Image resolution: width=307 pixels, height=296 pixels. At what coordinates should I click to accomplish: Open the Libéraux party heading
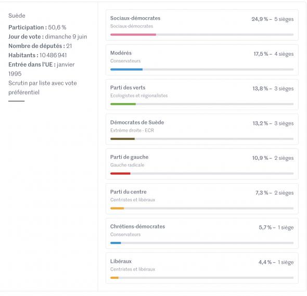[121, 261]
